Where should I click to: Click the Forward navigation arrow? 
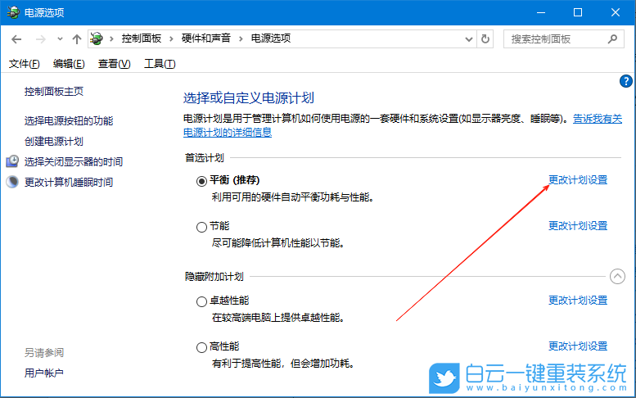click(x=41, y=39)
